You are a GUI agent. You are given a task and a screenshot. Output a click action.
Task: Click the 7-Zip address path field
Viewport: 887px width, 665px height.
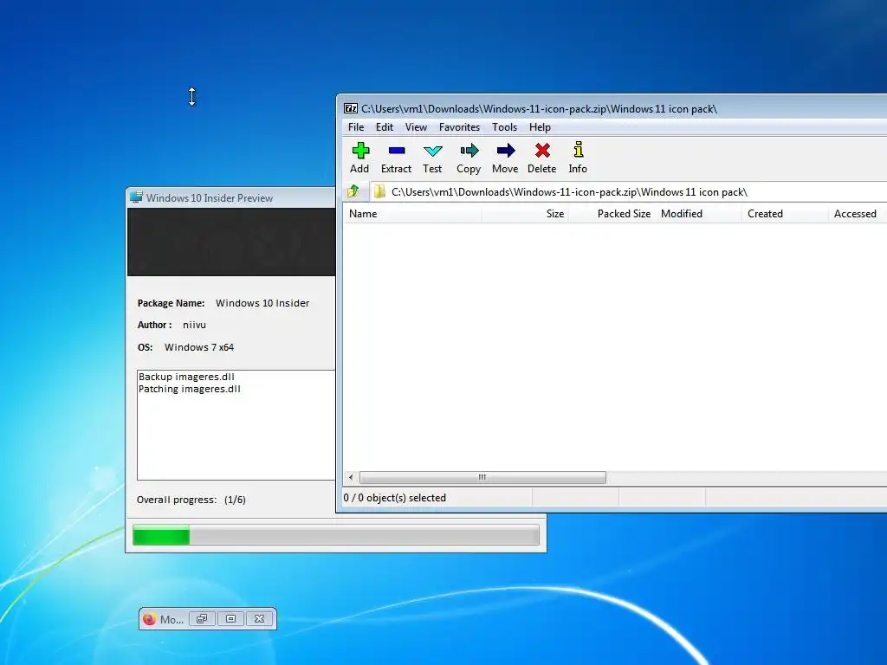[x=629, y=191]
